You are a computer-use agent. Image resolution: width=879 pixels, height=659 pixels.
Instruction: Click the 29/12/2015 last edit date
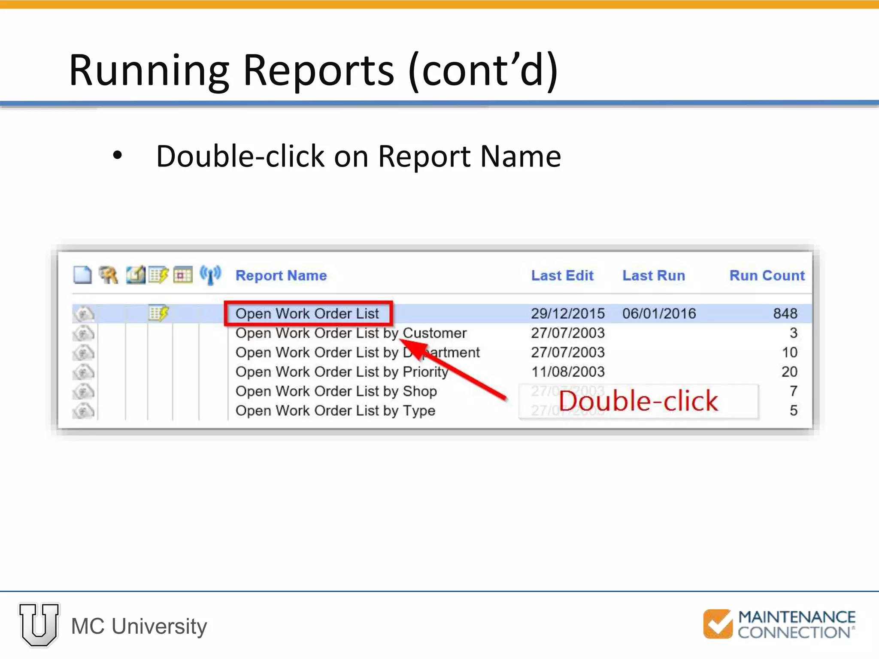point(568,314)
